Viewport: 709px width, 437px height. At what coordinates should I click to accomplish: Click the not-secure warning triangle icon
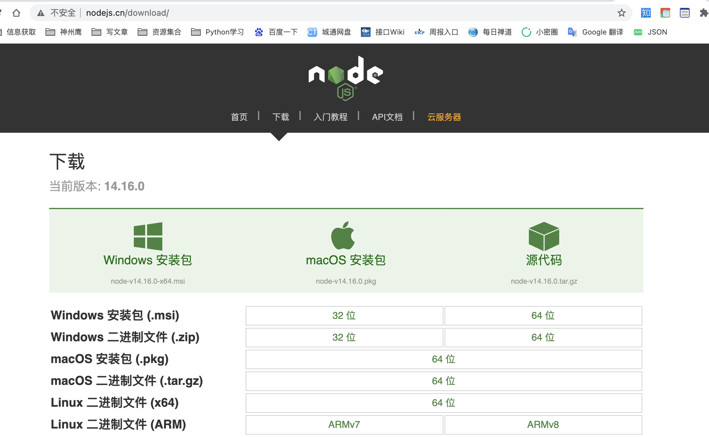[x=41, y=13]
